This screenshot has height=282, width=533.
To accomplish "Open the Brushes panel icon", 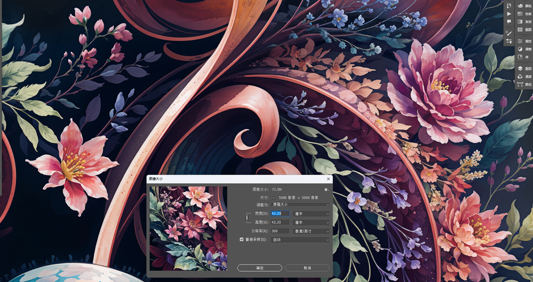I will tap(509, 33).
